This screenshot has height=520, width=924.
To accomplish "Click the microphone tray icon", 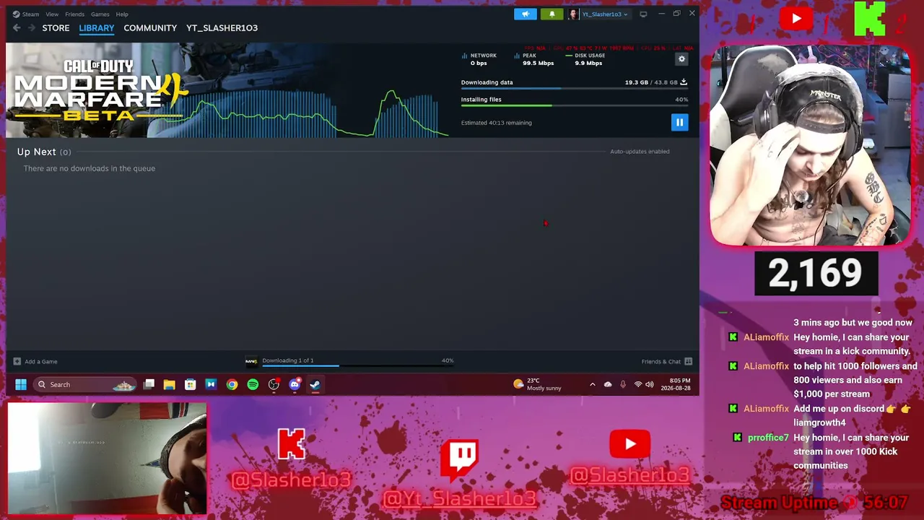I will tap(623, 384).
